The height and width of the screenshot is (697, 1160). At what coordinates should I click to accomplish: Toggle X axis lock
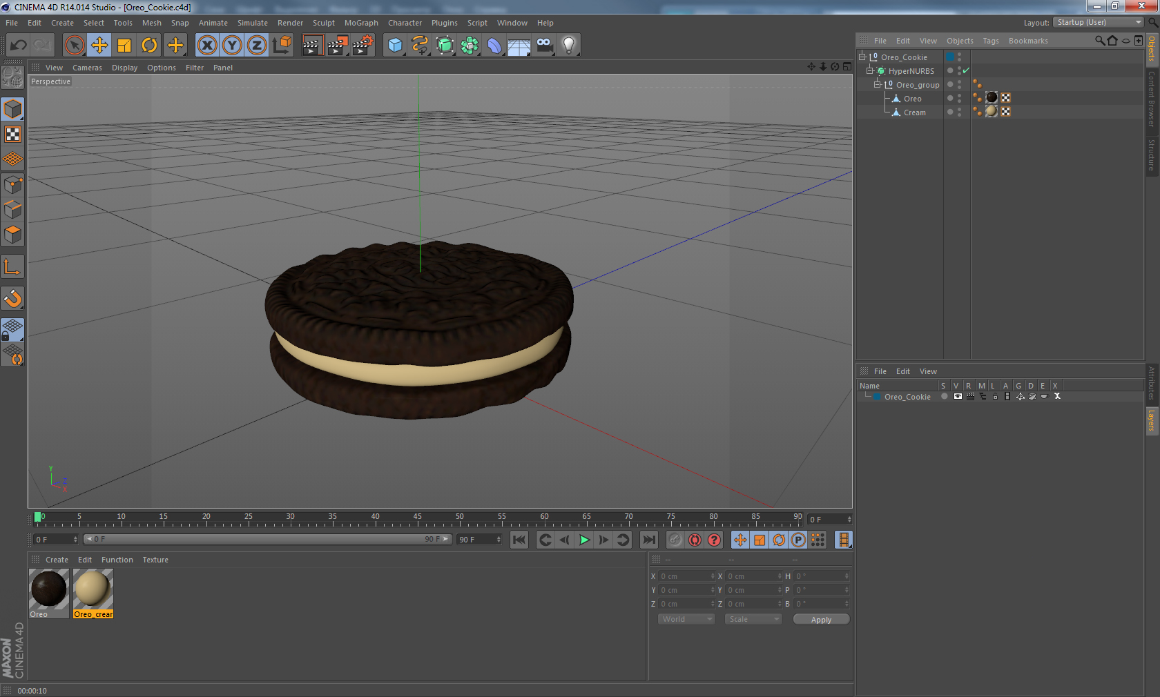pos(207,46)
